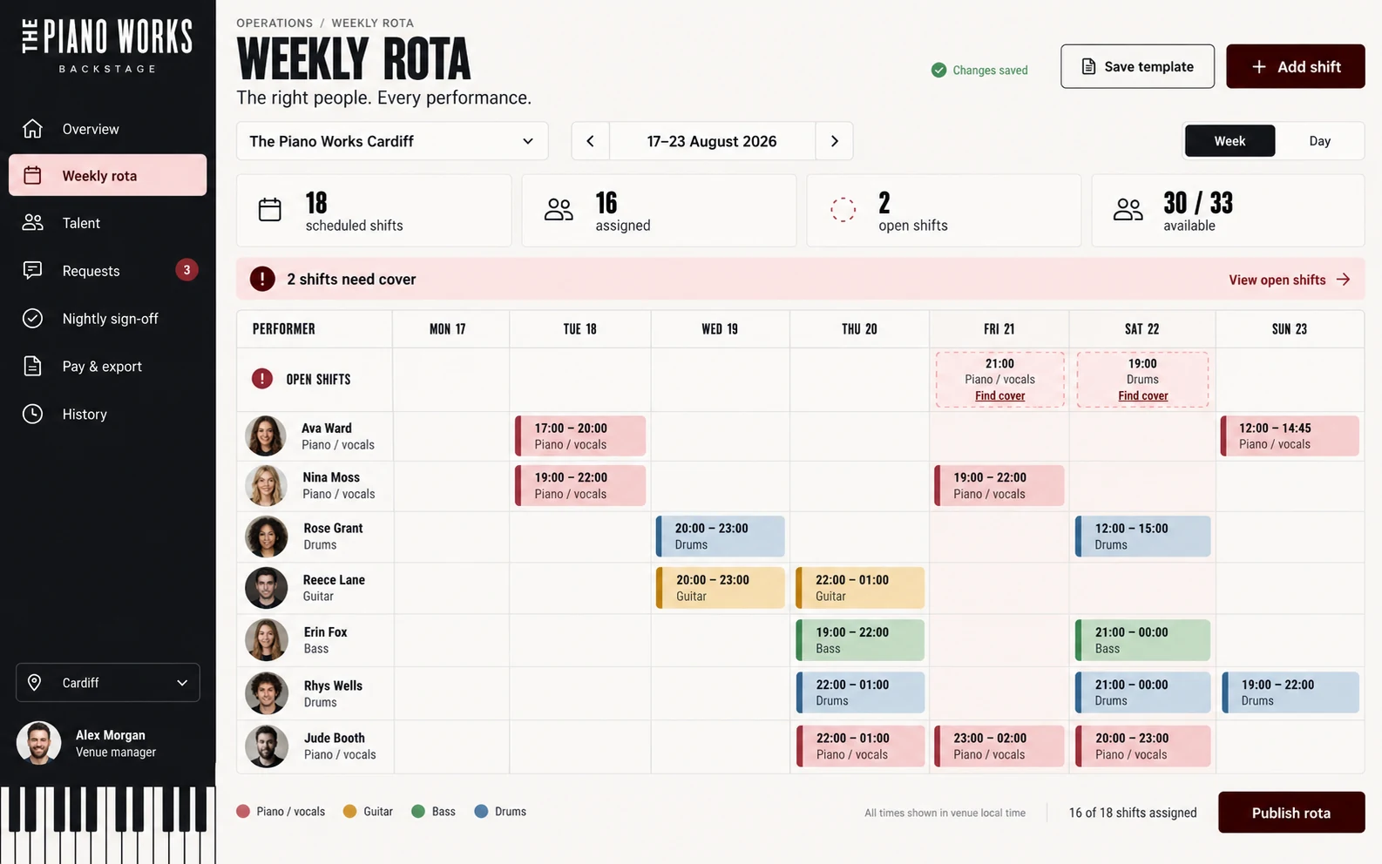Expand the Cardiff location selector in sidebar
Screen dimensions: 1382x864
(x=108, y=682)
